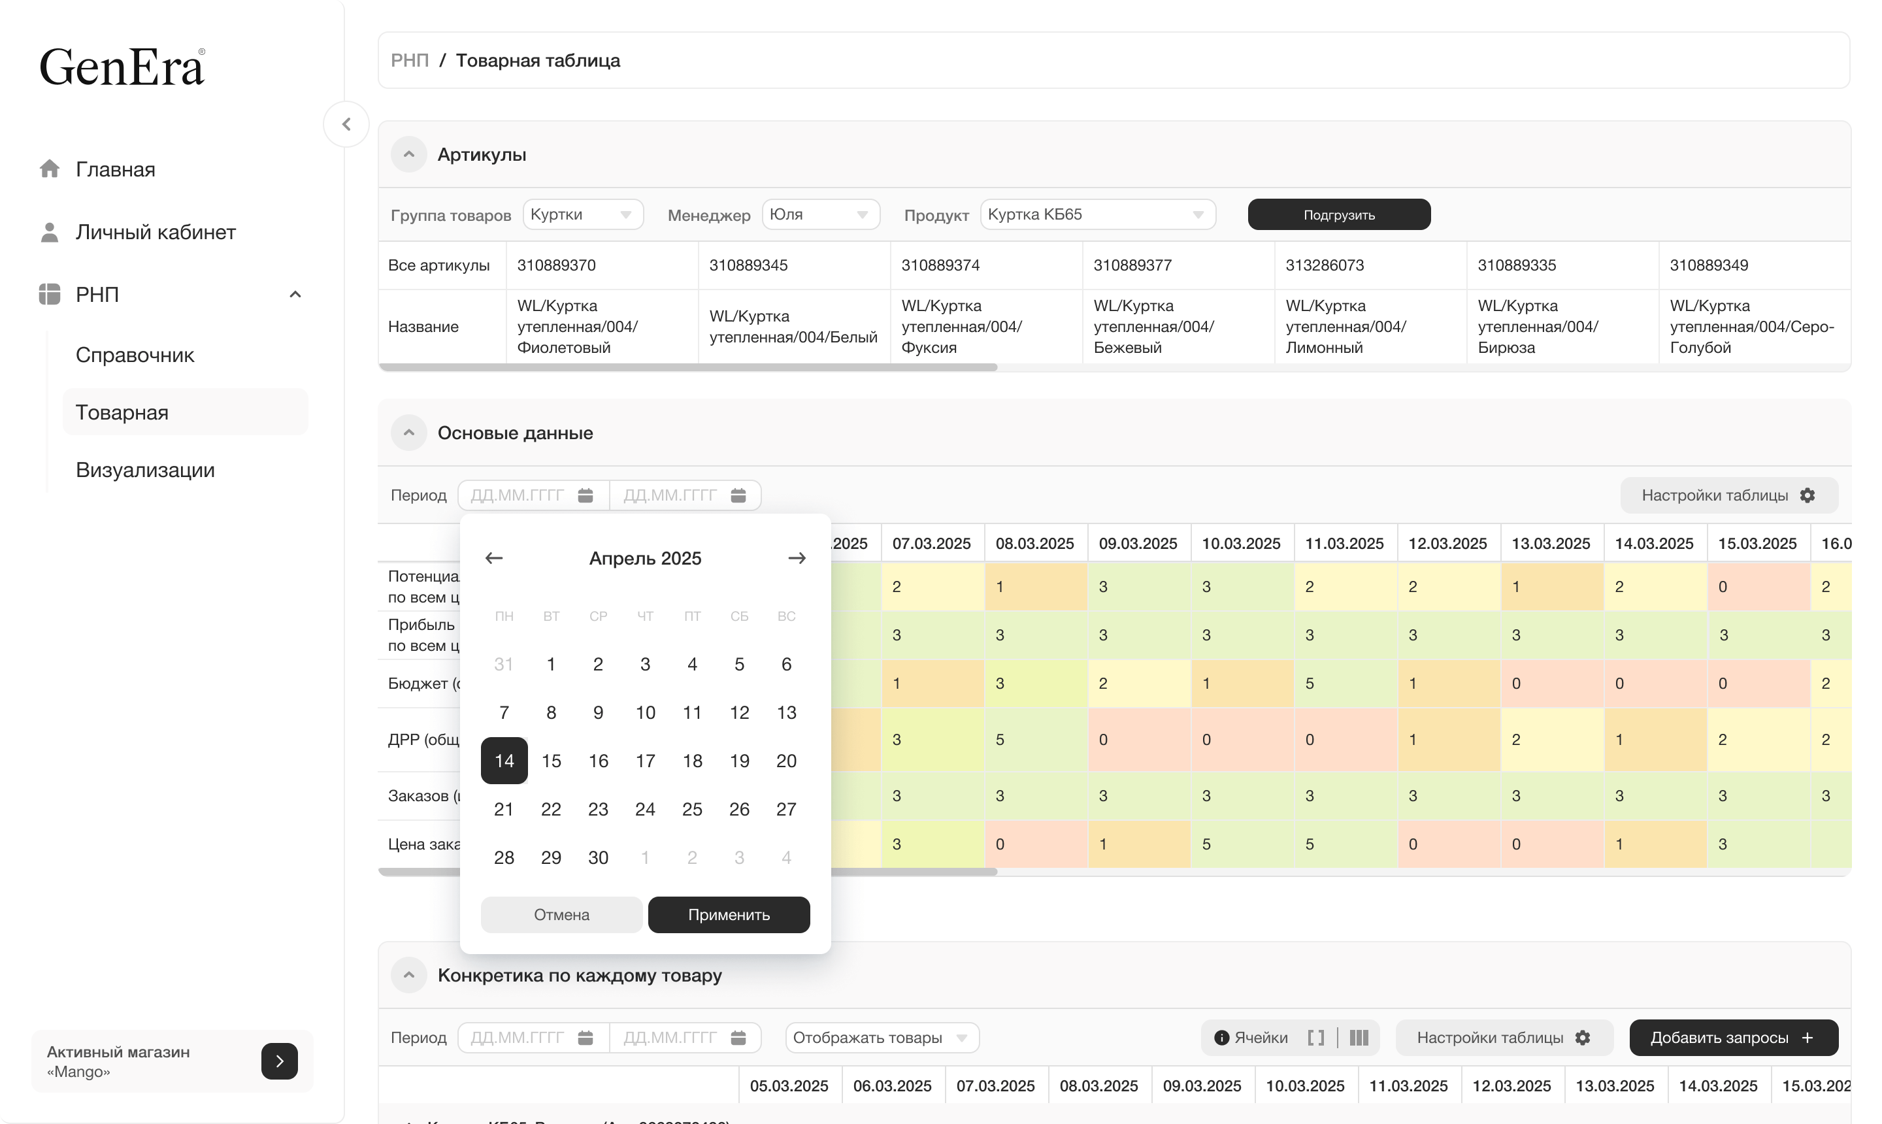Select April 14 in calendar

tap(504, 761)
